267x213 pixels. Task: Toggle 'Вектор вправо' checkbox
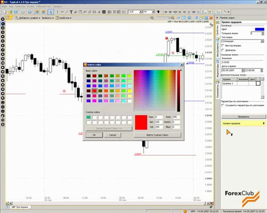[x=223, y=46]
